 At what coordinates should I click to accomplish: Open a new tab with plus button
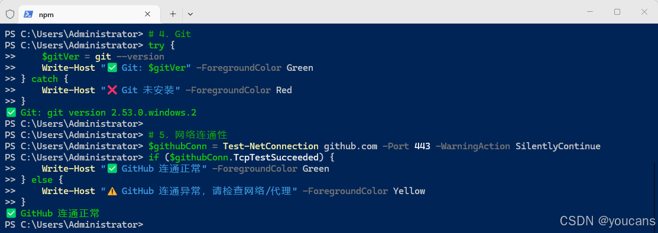tap(173, 14)
